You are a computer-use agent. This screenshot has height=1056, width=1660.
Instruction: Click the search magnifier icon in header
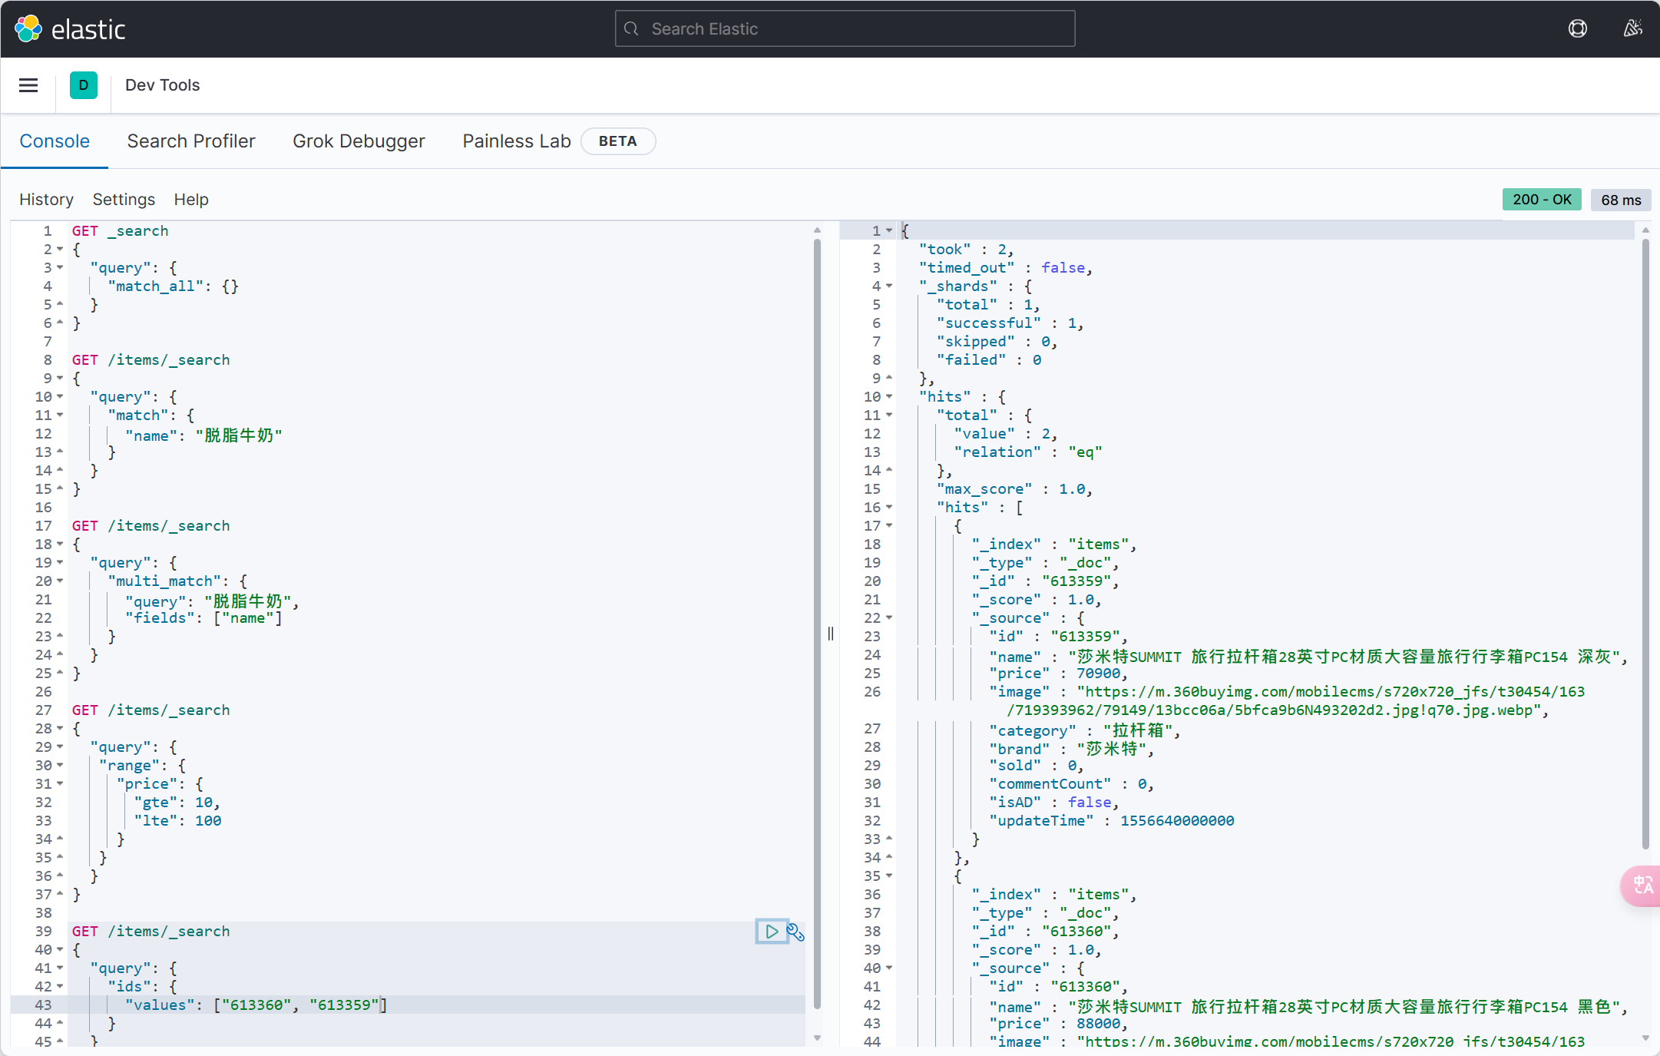632,29
